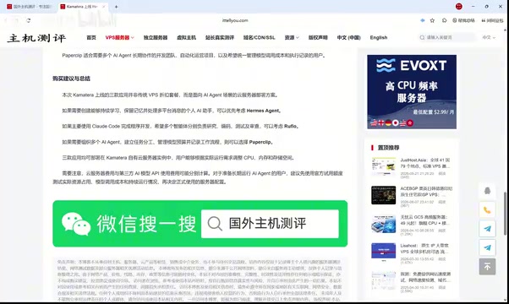Click the 购买建议与总结 heading
This screenshot has height=304, width=509.
pos(71,79)
